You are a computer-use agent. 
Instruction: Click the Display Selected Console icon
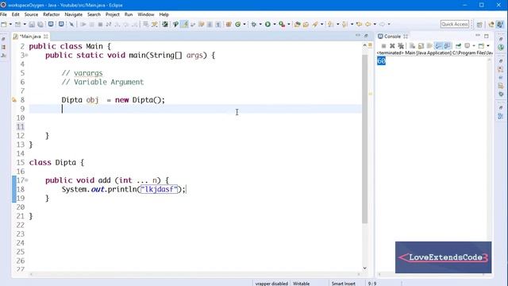tap(468, 46)
